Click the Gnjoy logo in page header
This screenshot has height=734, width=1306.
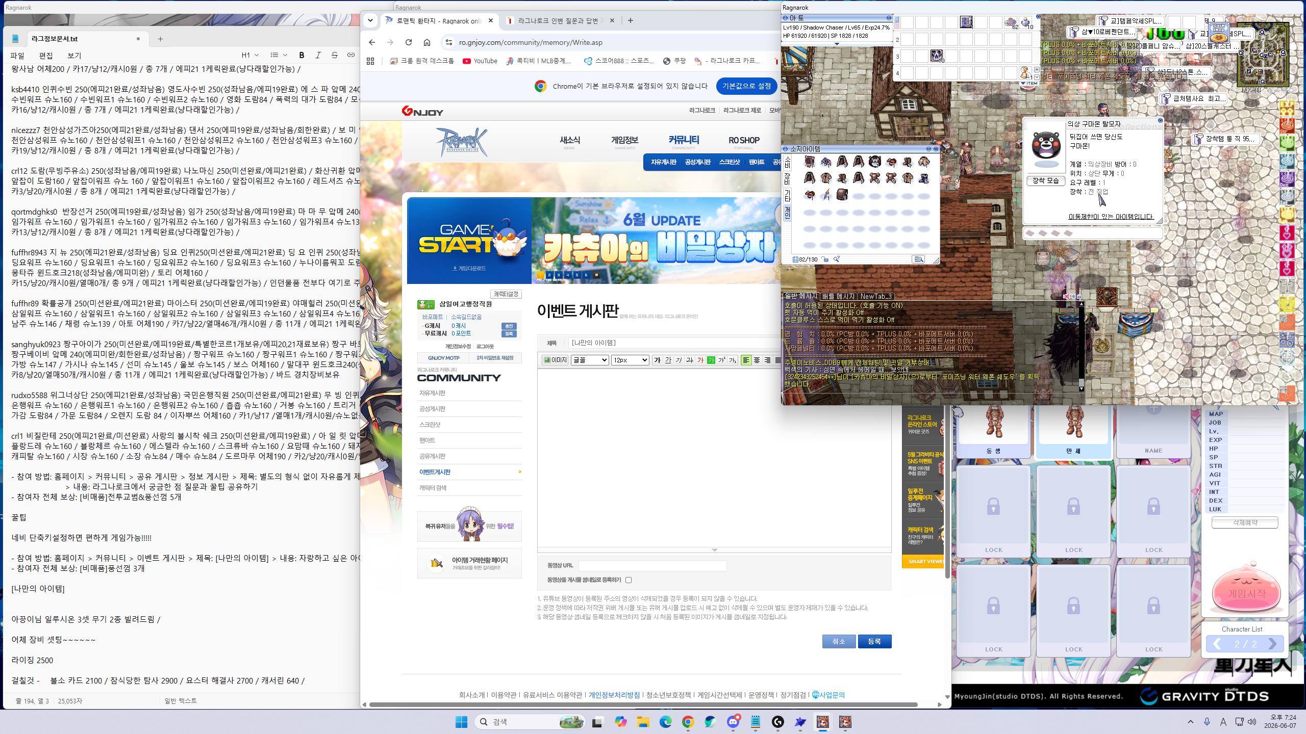422,111
